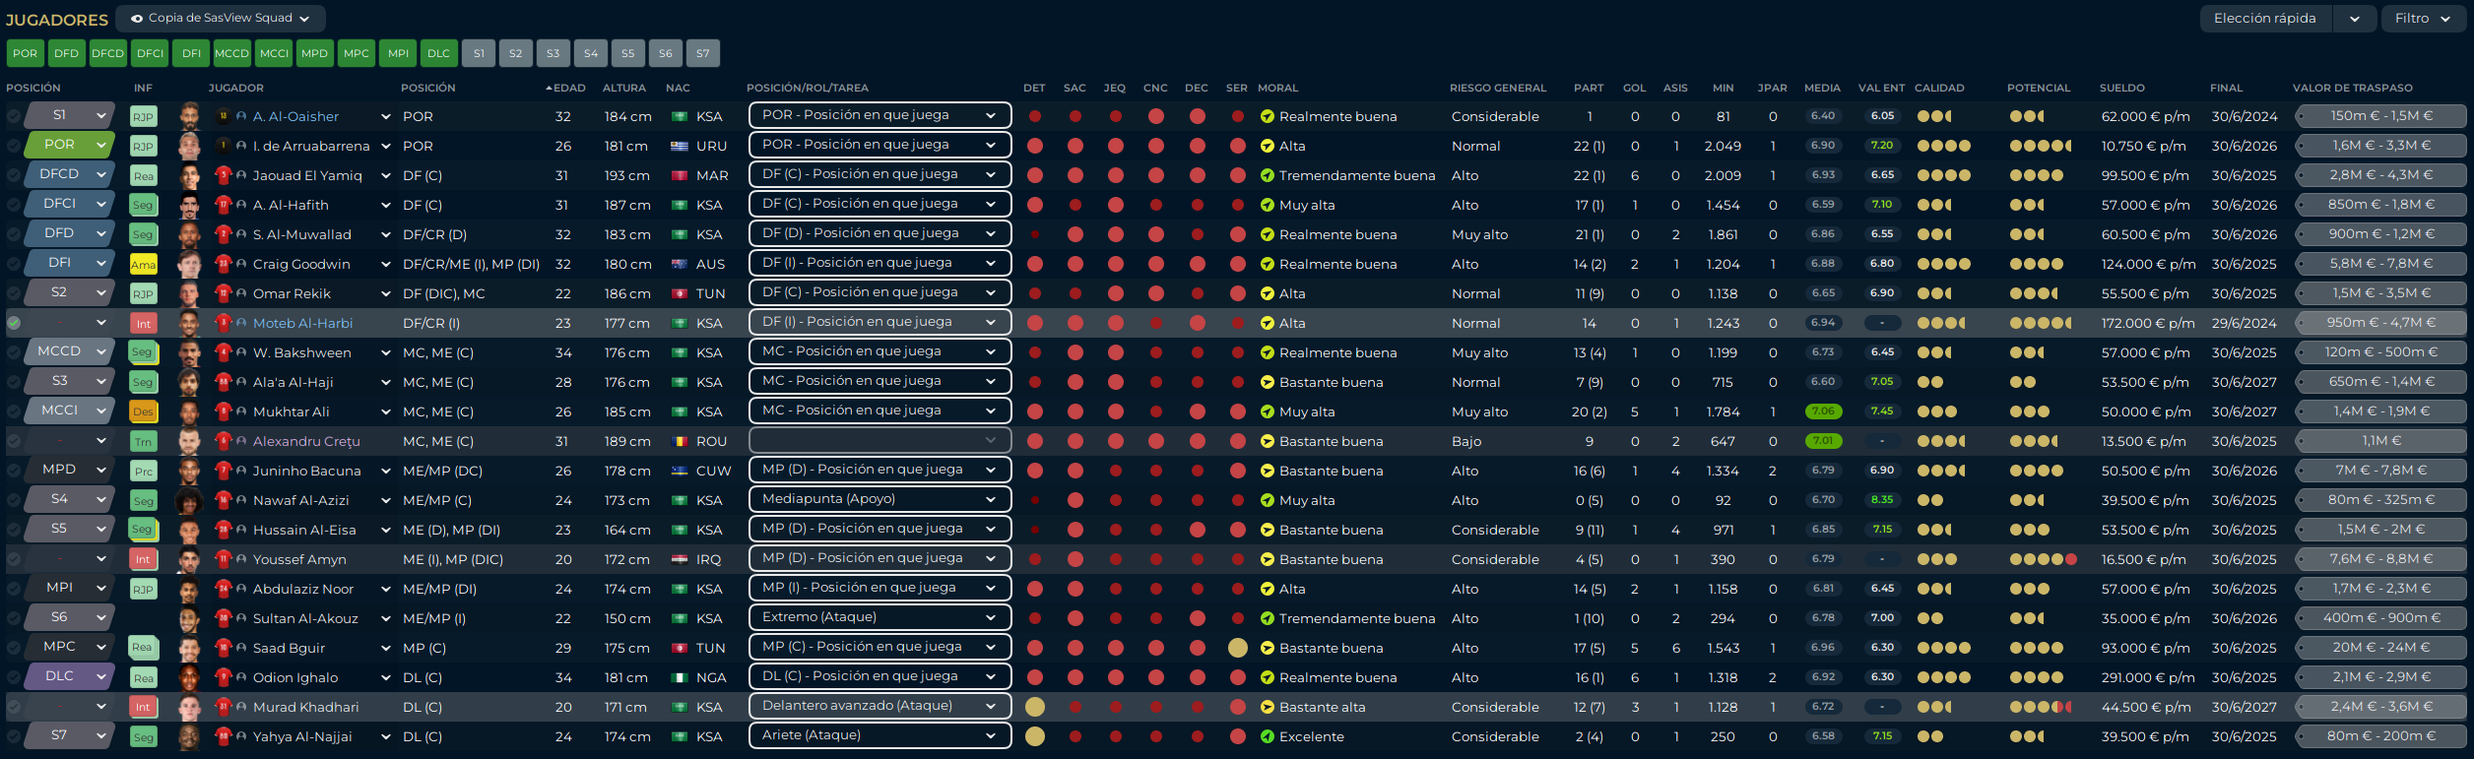Click the red Int badge beside Youssef Amyn
The width and height of the screenshot is (2474, 759).
tap(143, 559)
